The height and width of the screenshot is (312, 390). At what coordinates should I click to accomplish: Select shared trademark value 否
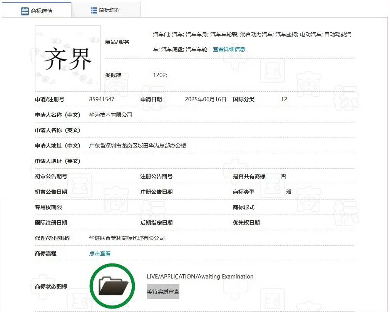point(283,176)
